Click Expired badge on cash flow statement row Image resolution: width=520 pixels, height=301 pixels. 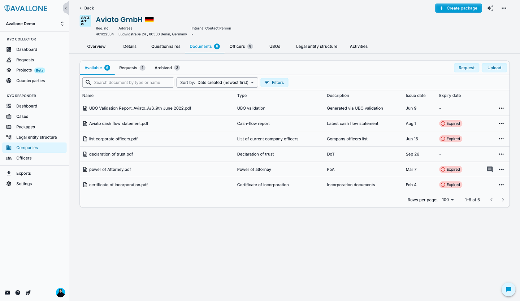tap(451, 123)
